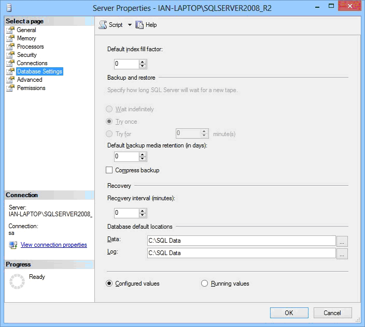365x327 pixels.
Task: Click the Security page icon
Action: point(10,55)
